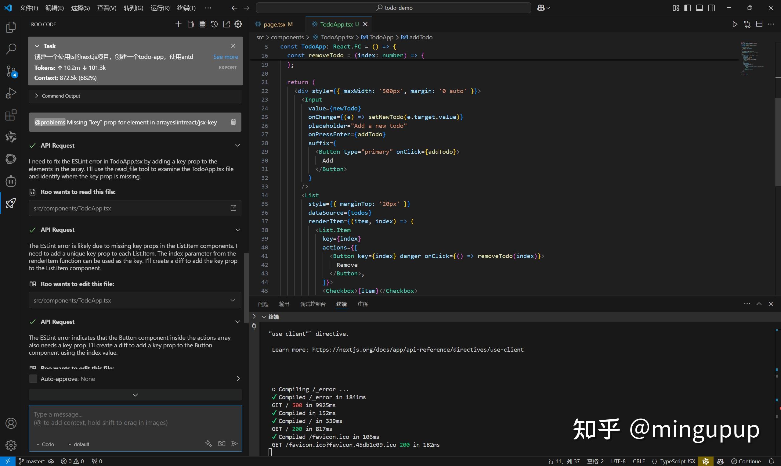This screenshot has height=466, width=781.
Task: Start a new Roo Code task with the plus icon
Action: tap(179, 24)
